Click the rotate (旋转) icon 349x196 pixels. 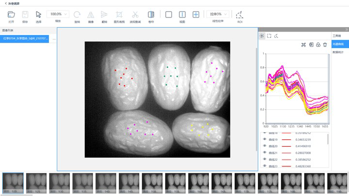click(x=77, y=15)
